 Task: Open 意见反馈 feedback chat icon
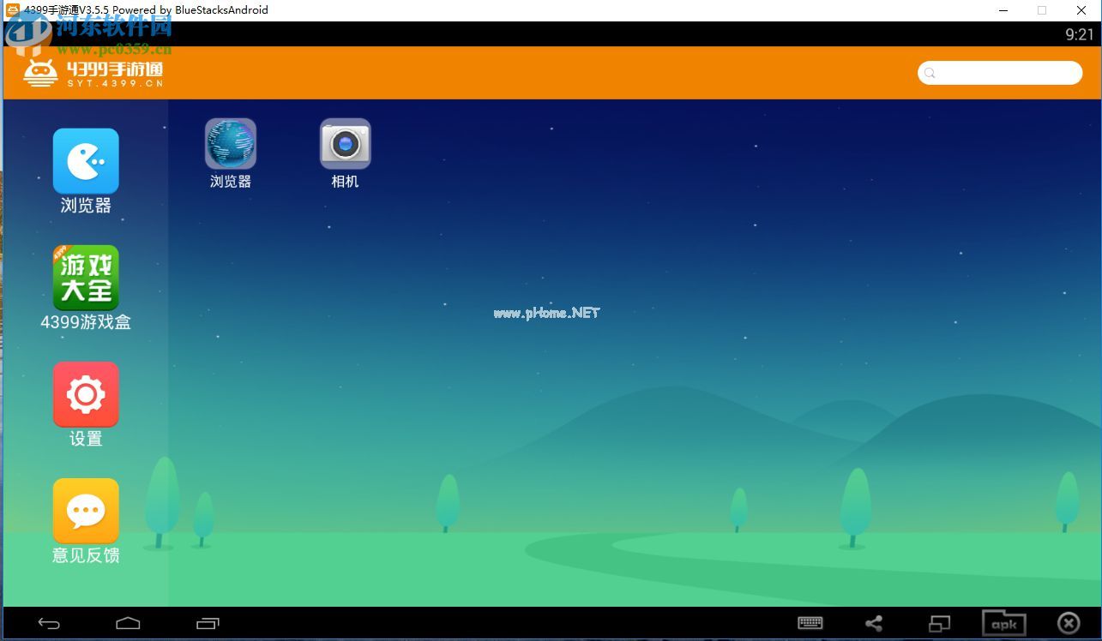click(x=86, y=511)
